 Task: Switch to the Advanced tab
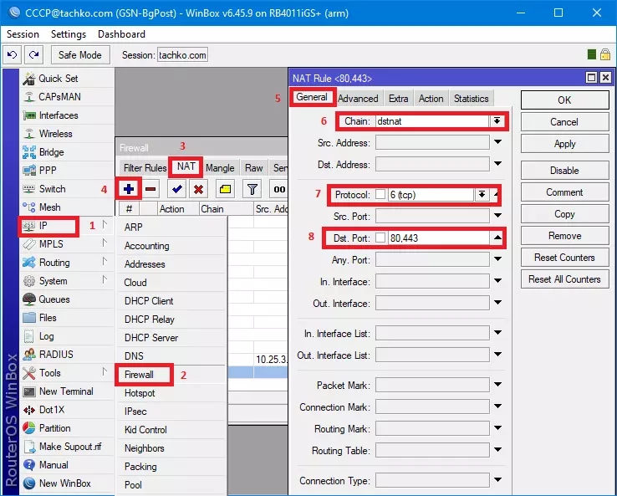coord(358,99)
